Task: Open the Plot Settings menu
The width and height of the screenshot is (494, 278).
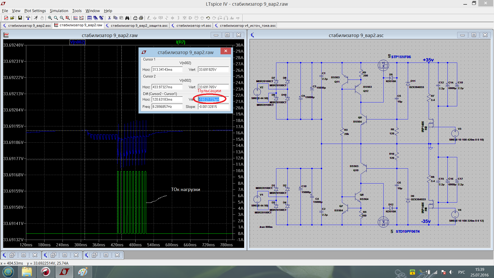Action: pyautogui.click(x=35, y=11)
